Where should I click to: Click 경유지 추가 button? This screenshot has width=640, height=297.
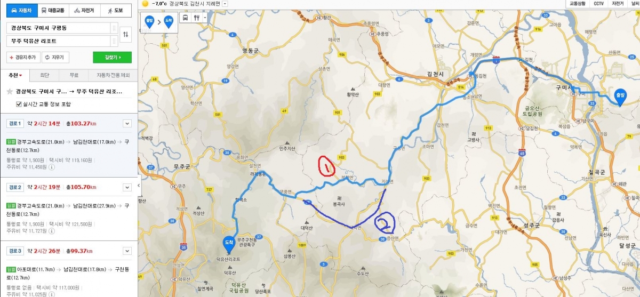pyautogui.click(x=23, y=57)
